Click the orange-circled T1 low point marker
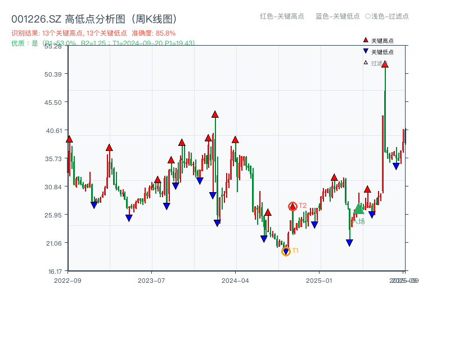 click(286, 251)
